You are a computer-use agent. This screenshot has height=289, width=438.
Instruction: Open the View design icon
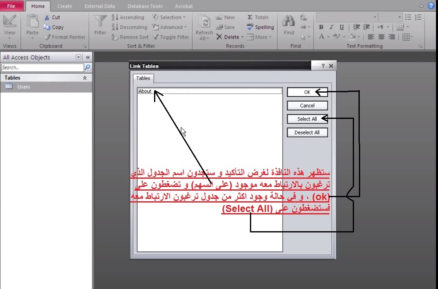tap(9, 21)
